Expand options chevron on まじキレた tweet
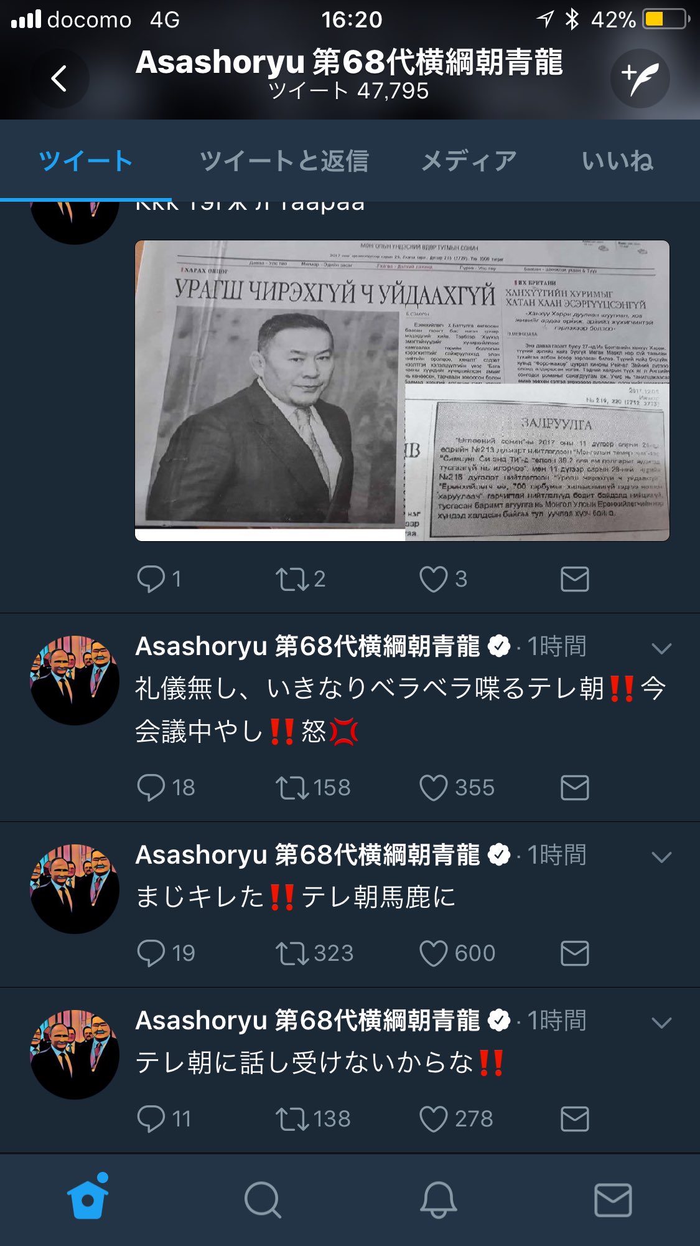700x1246 pixels. click(x=661, y=857)
